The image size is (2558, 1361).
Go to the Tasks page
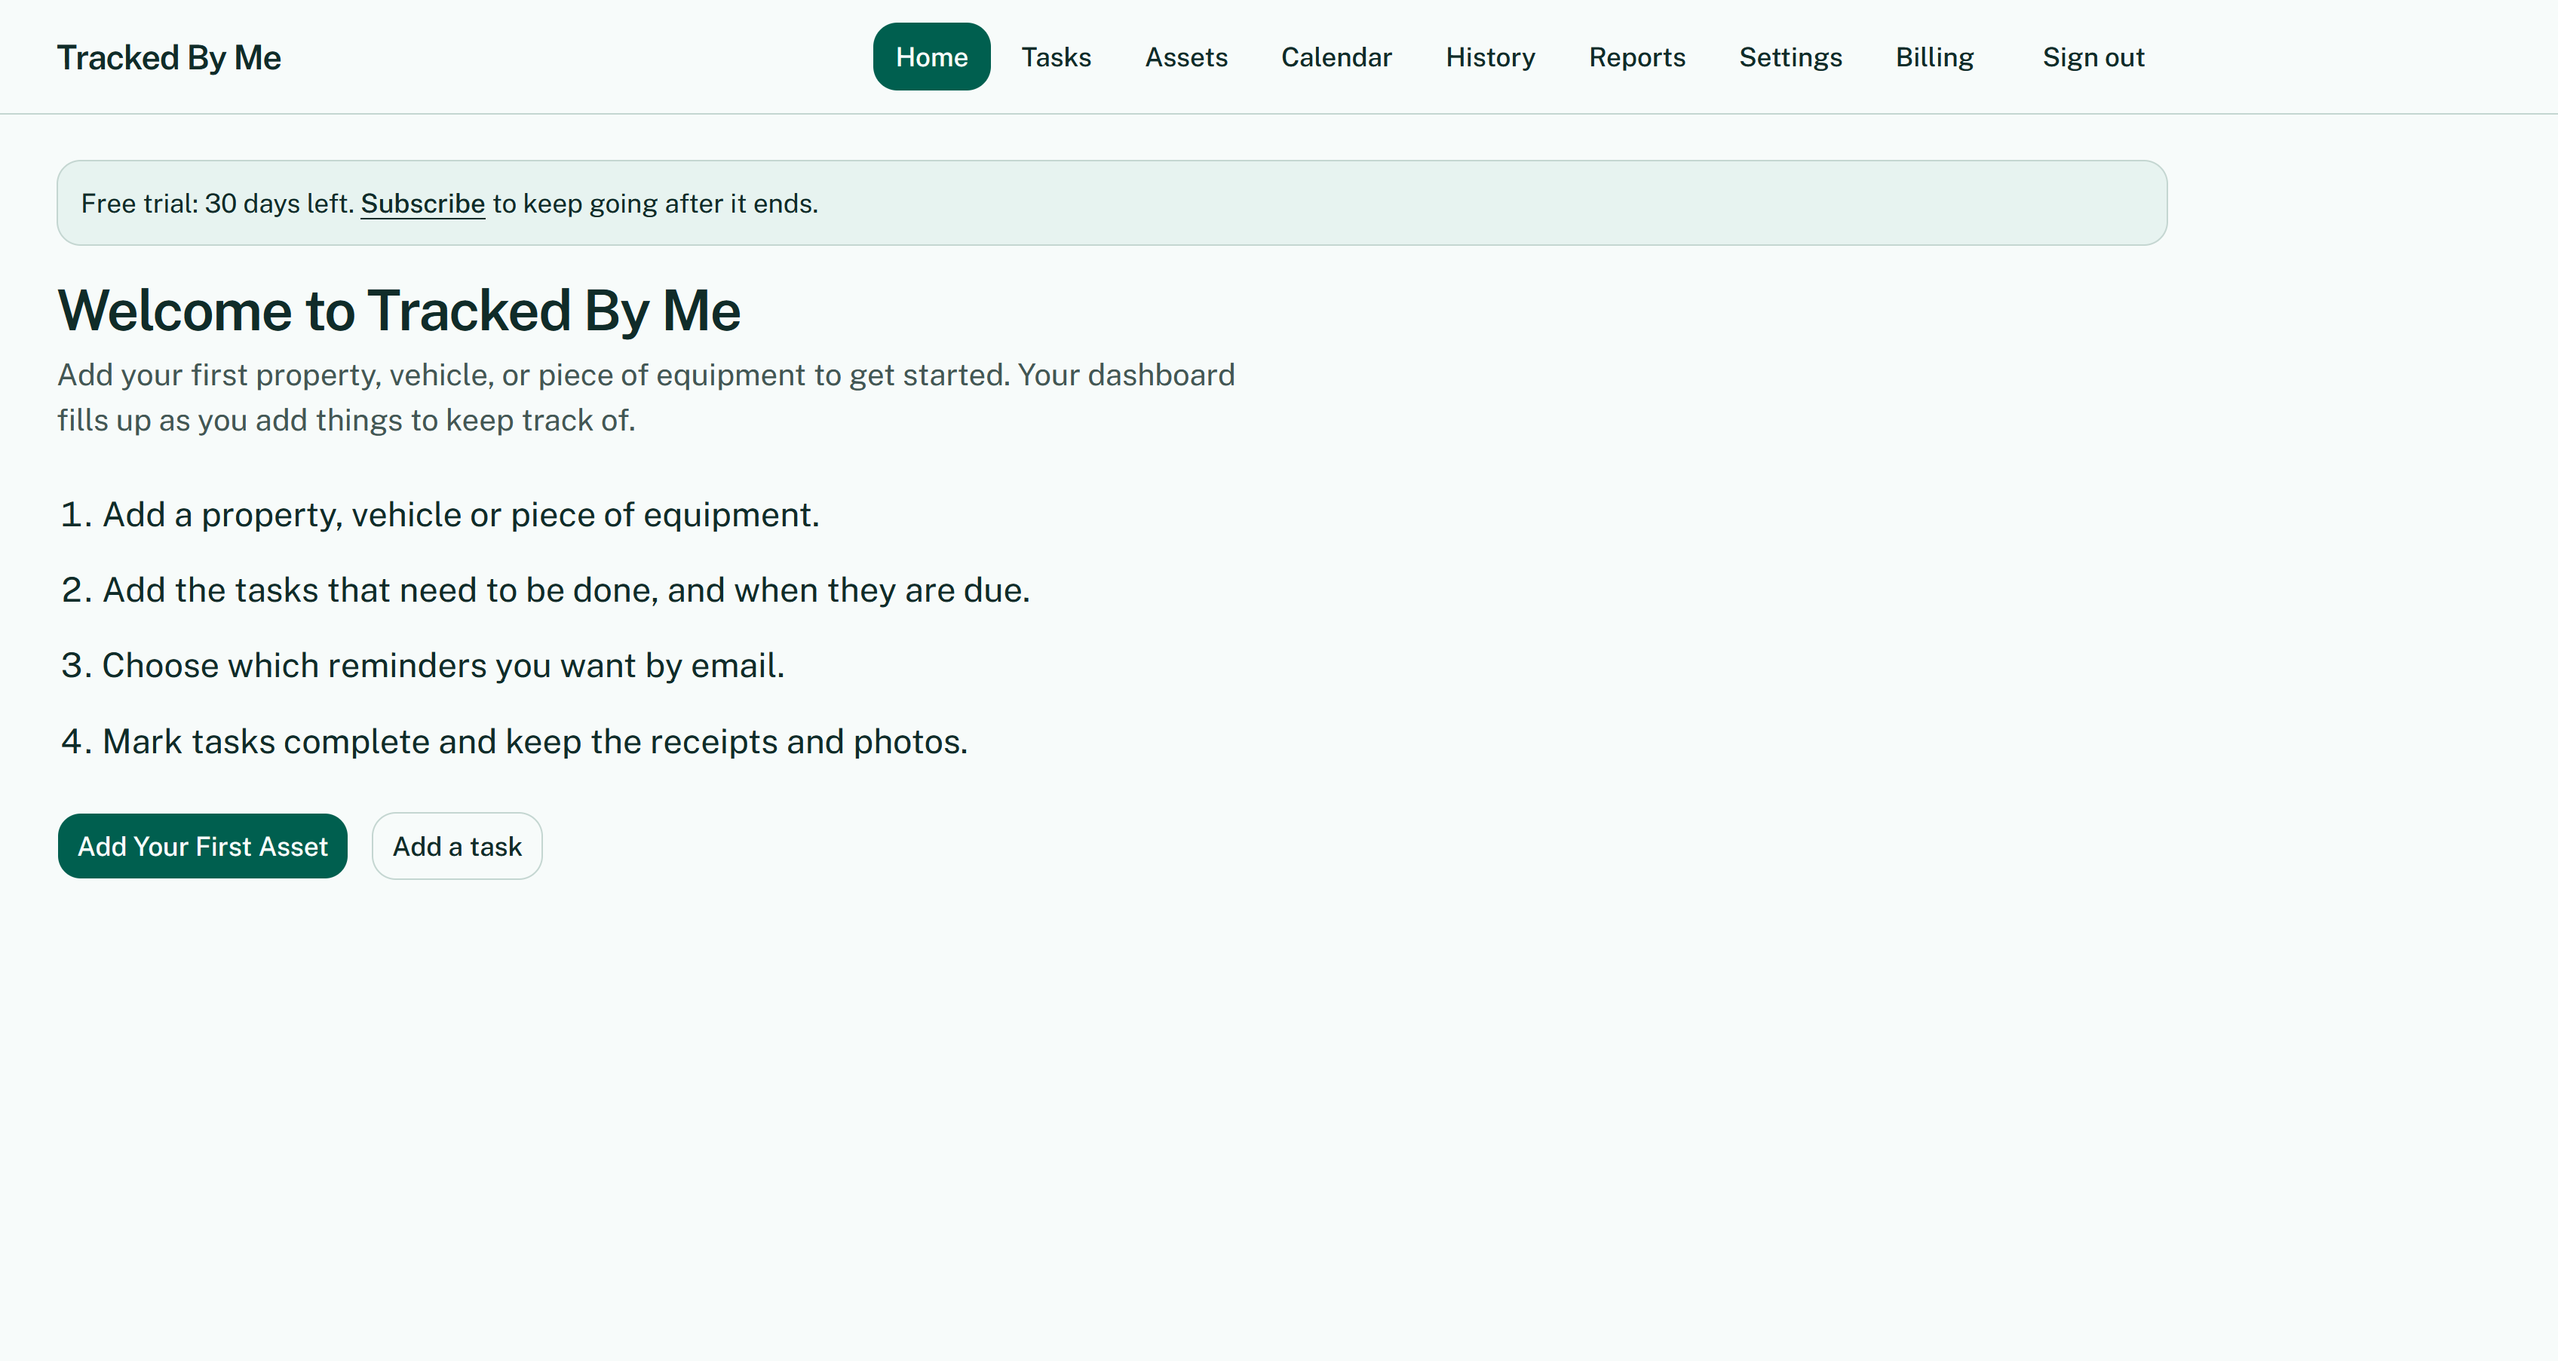pyautogui.click(x=1056, y=57)
